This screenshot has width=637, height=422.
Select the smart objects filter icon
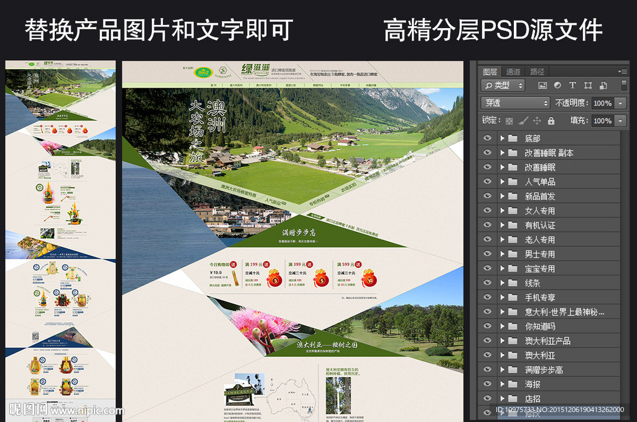click(x=603, y=85)
